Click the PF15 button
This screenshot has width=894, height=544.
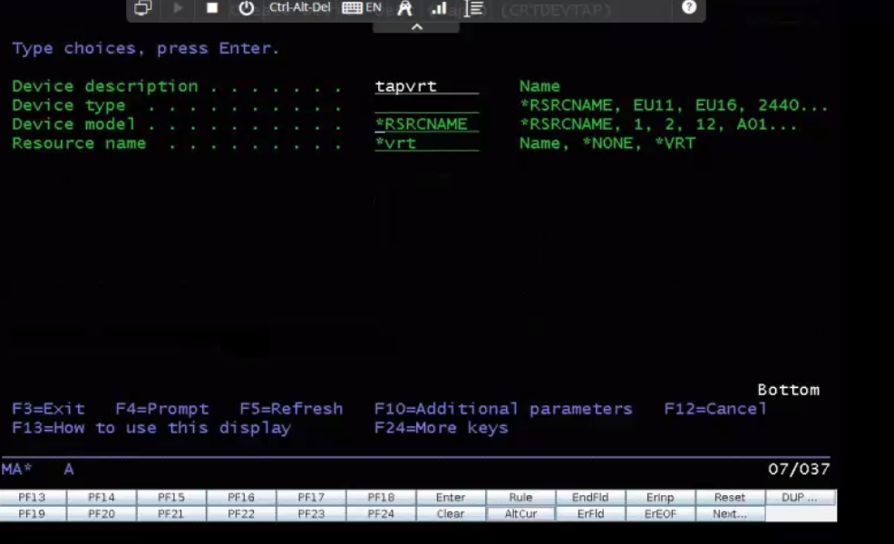(x=171, y=497)
